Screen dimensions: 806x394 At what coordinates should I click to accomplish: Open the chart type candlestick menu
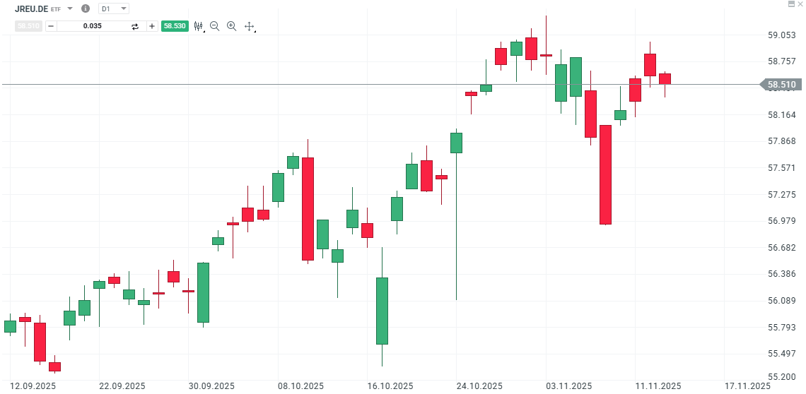pyautogui.click(x=198, y=26)
